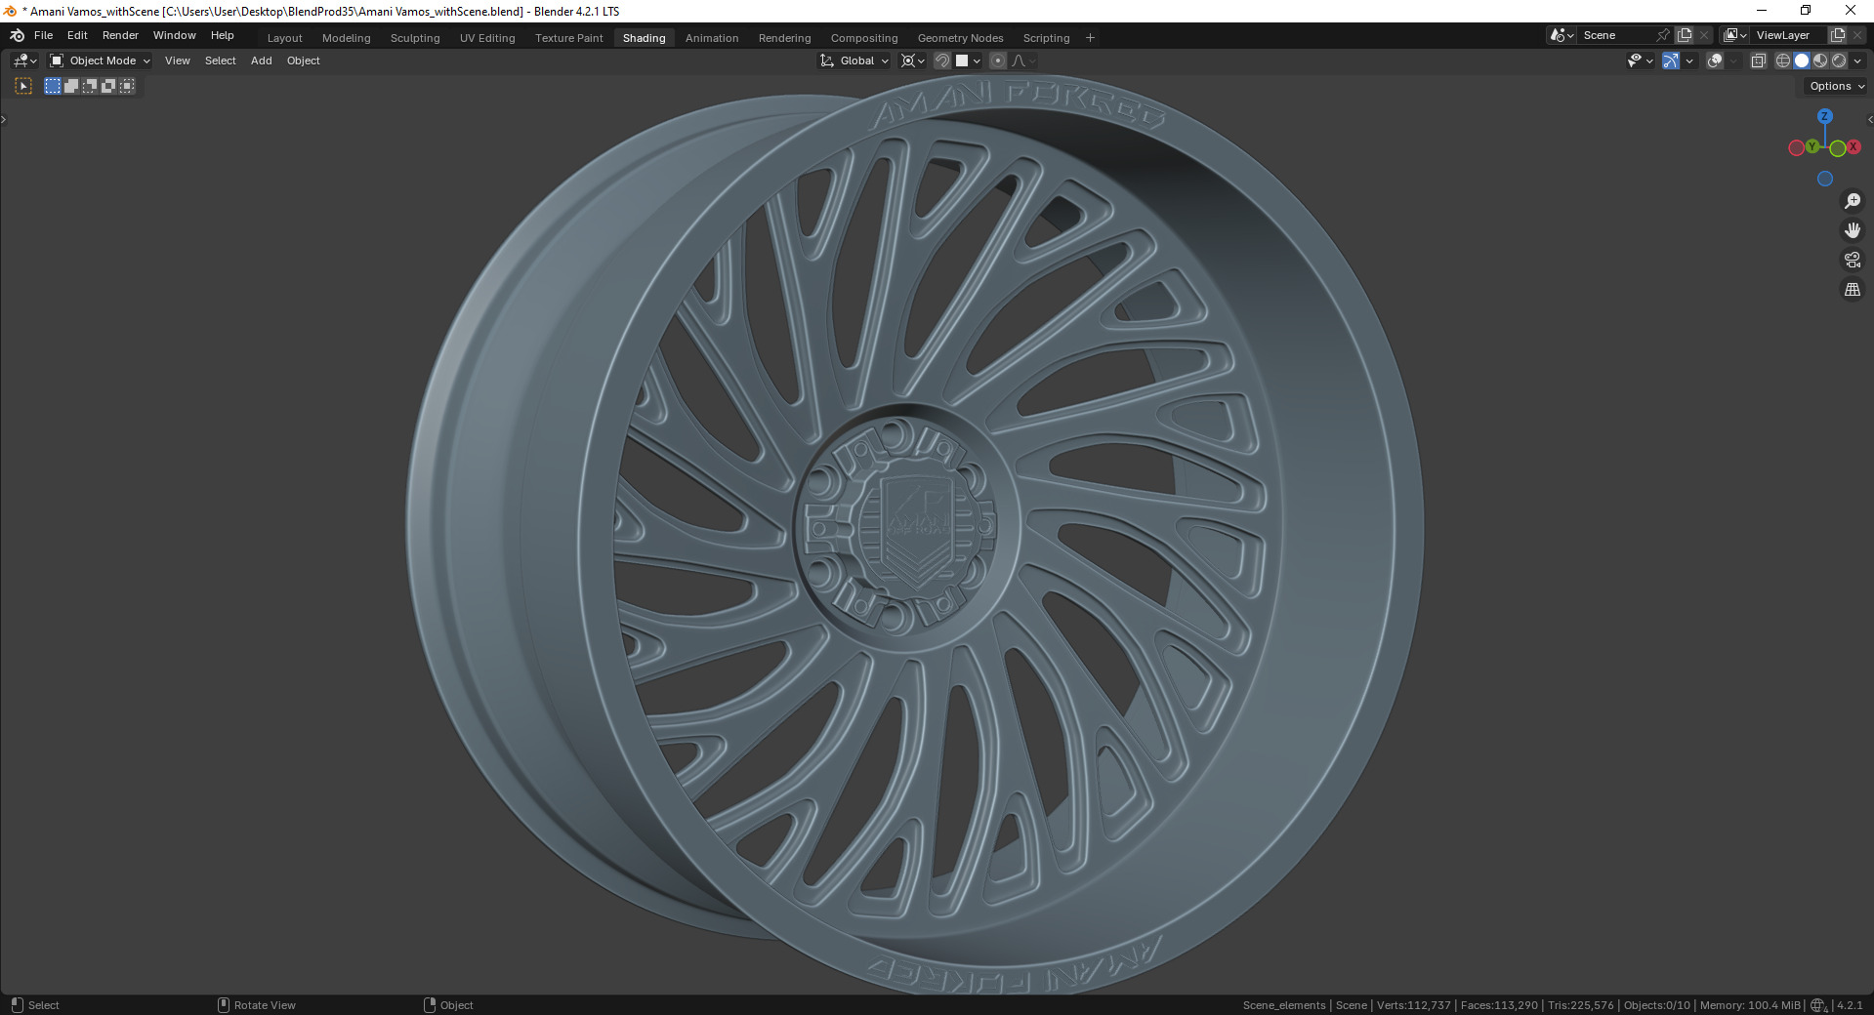This screenshot has height=1015, width=1874.
Task: Open the Options dropdown
Action: [1836, 86]
